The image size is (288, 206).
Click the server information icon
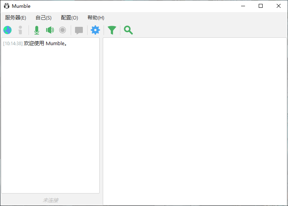click(20, 30)
